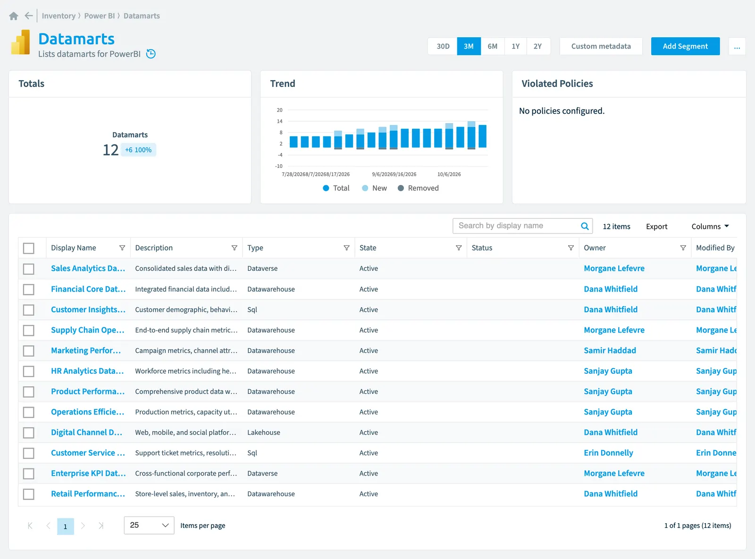755x559 pixels.
Task: Click the Custom metadata button
Action: click(601, 46)
